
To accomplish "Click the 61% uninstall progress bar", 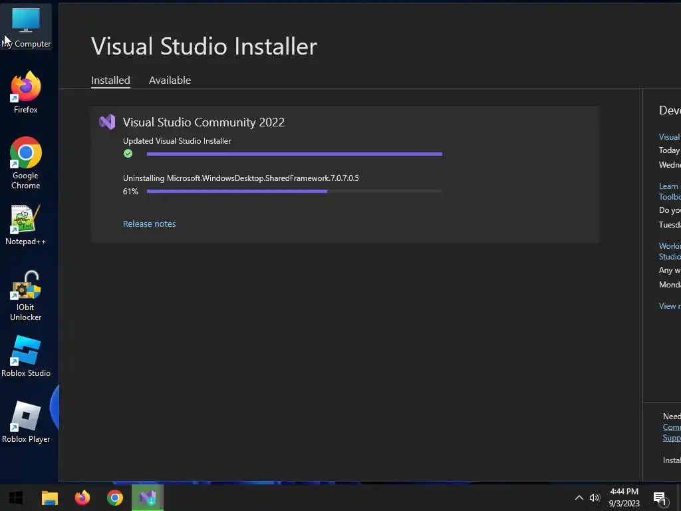I will pyautogui.click(x=295, y=191).
